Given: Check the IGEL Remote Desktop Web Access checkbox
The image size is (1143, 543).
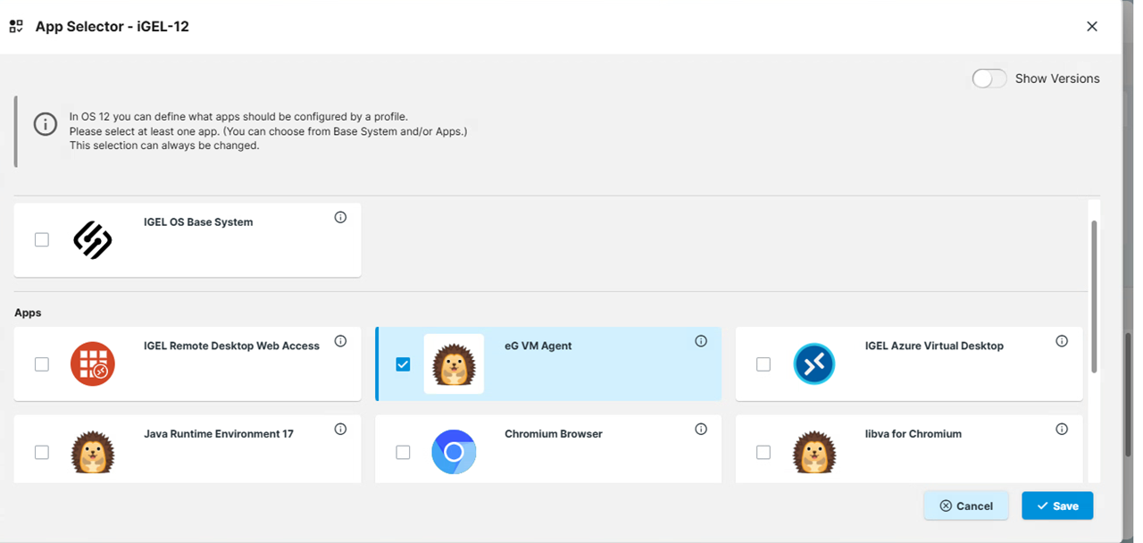Looking at the screenshot, I should [x=42, y=363].
